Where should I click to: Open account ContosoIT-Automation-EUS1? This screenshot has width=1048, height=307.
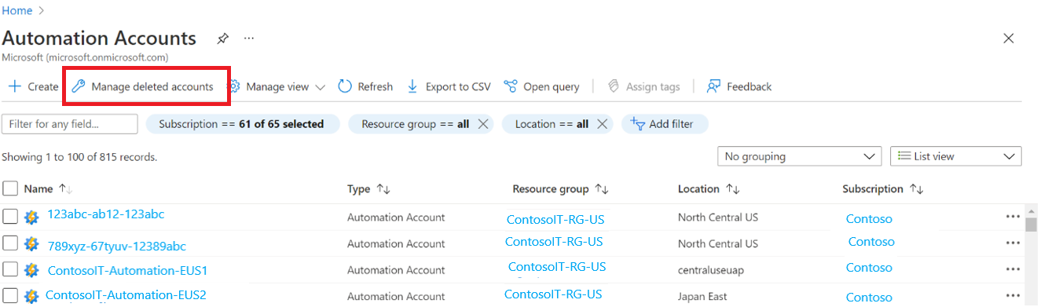point(127,271)
